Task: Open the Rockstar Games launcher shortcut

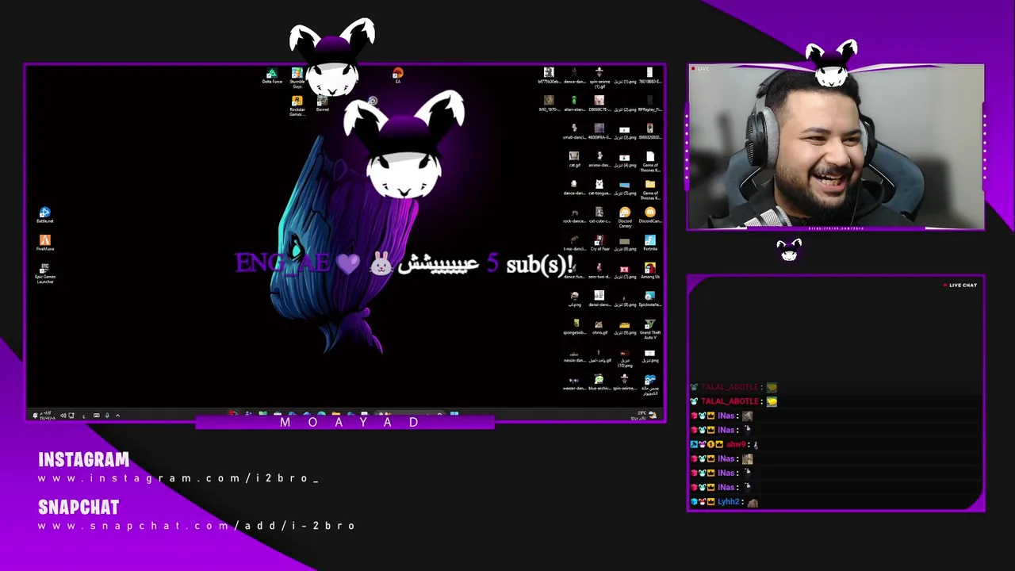Action: tap(297, 105)
